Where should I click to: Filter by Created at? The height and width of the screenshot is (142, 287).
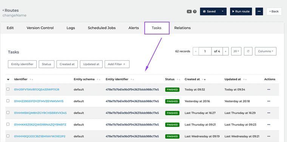point(67,64)
